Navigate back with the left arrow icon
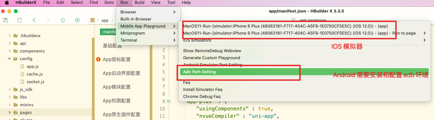Viewport: 434px width, 120px height. [34, 20]
